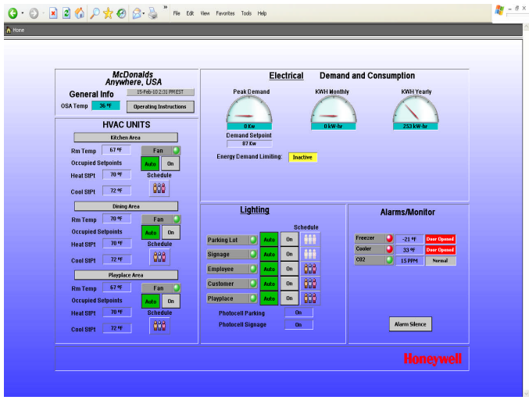Click the Home link in address bar
529x400 pixels.
[16, 30]
